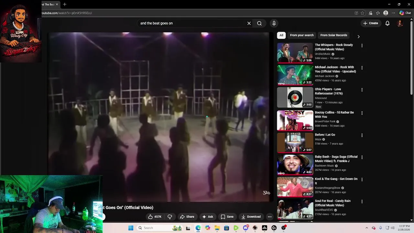Open options for The Whispers Rock Steady
Screen dimensions: 414x233
click(x=362, y=46)
